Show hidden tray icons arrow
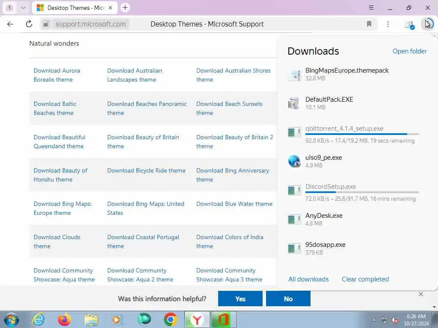The height and width of the screenshot is (328, 438). click(374, 320)
